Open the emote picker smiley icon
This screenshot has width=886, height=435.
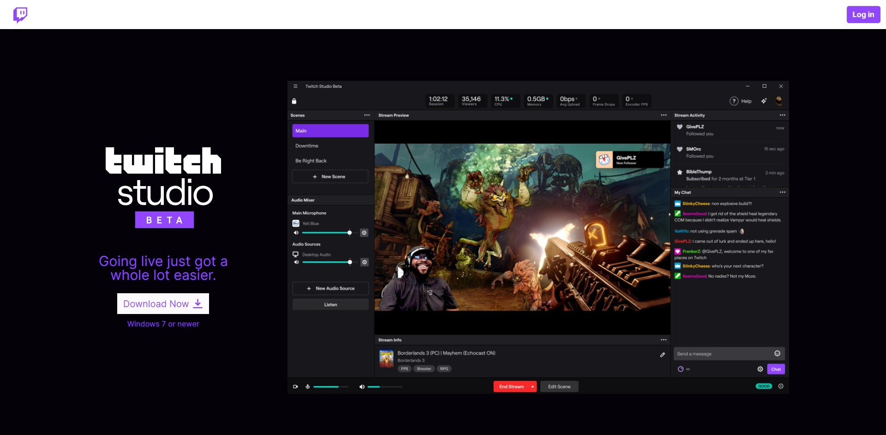[777, 353]
